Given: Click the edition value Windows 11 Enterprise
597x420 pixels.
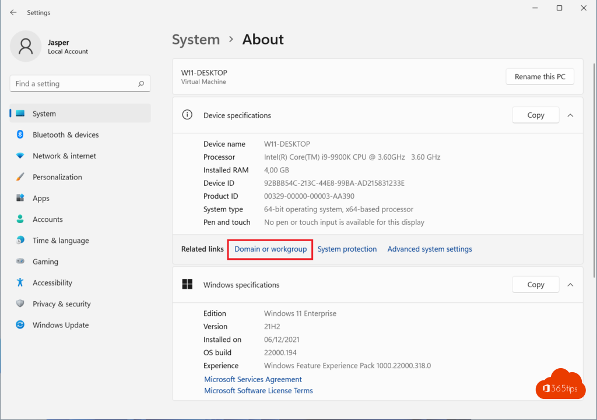Looking at the screenshot, I should click(300, 313).
